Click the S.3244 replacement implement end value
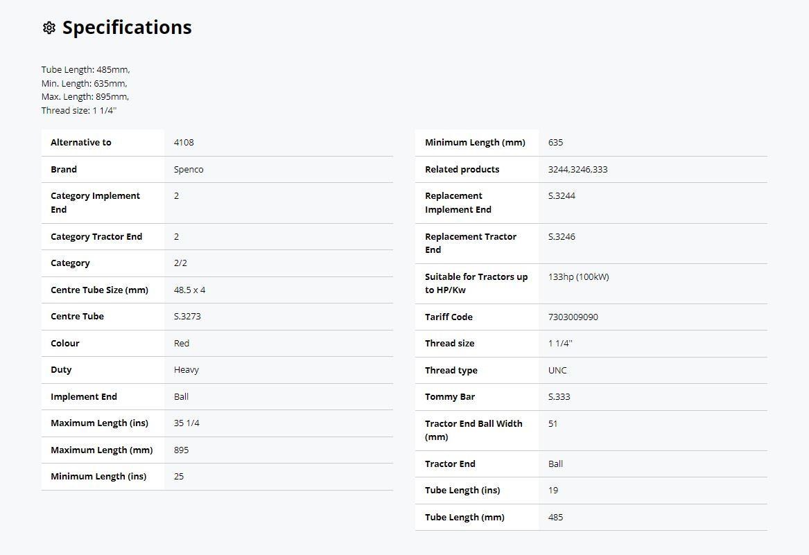809x555 pixels. coord(562,196)
